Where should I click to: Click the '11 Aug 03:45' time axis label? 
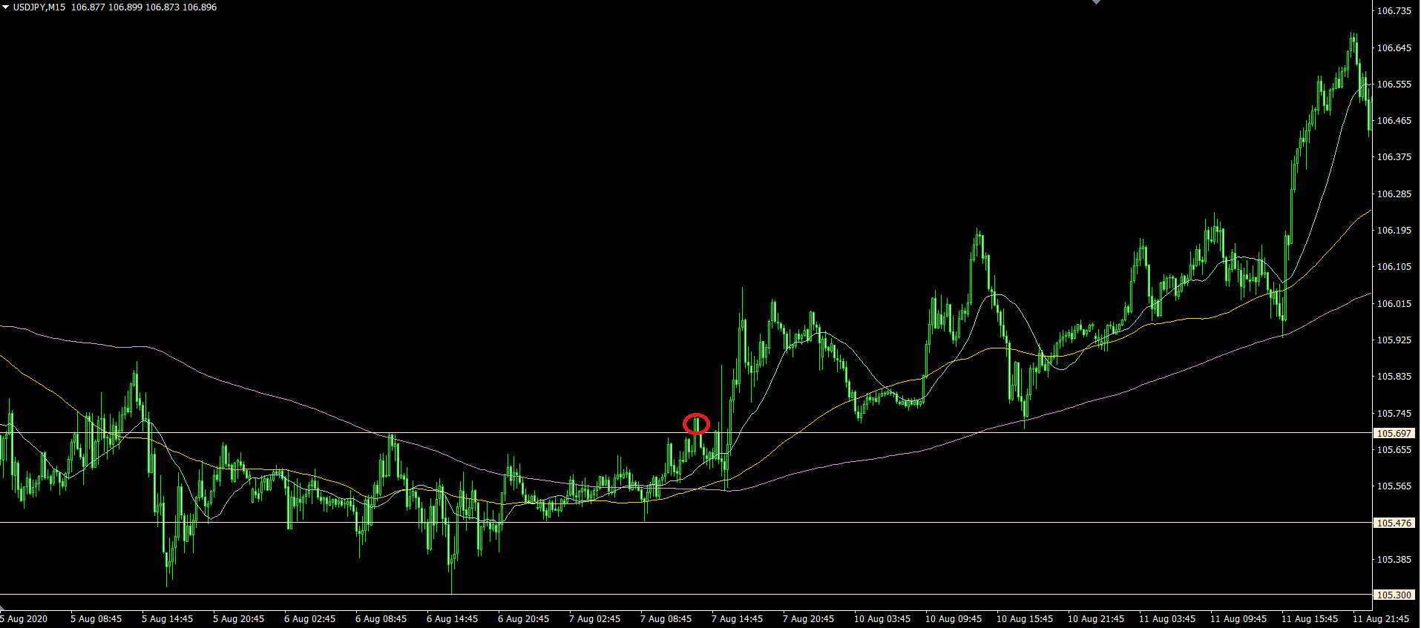[1167, 619]
